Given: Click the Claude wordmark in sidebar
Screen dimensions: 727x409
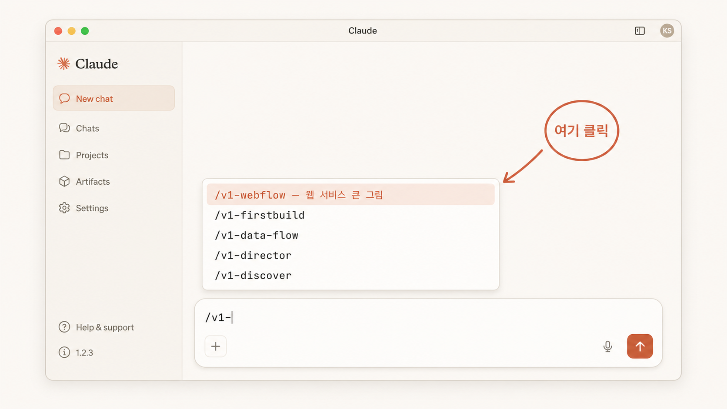Looking at the screenshot, I should (97, 64).
